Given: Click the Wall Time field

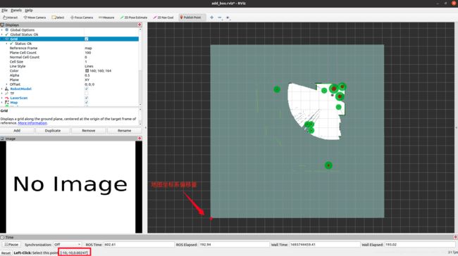Looking at the screenshot, I should 325,244.
